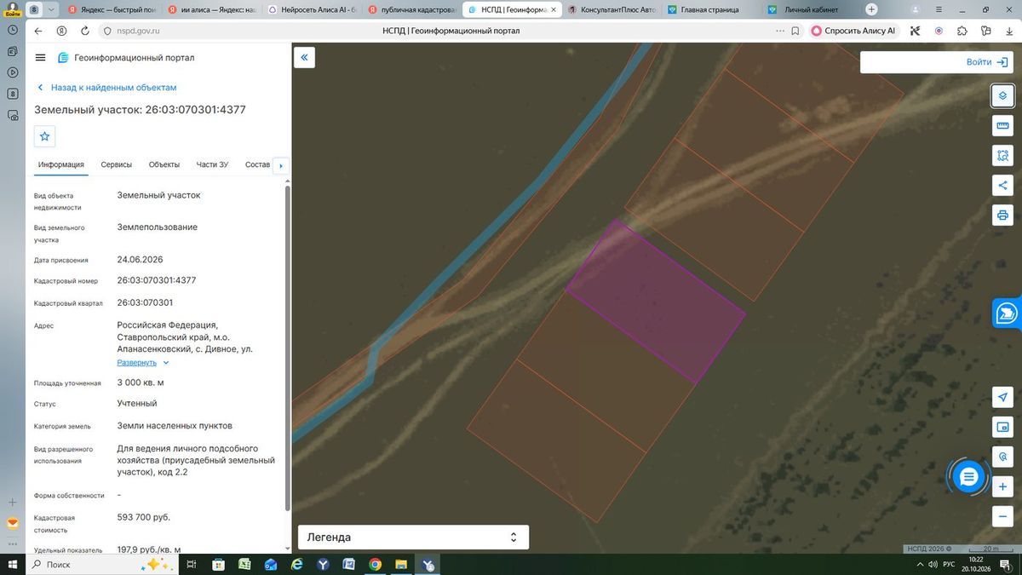
Task: Expand the full address with Развернуть
Action: tap(143, 363)
